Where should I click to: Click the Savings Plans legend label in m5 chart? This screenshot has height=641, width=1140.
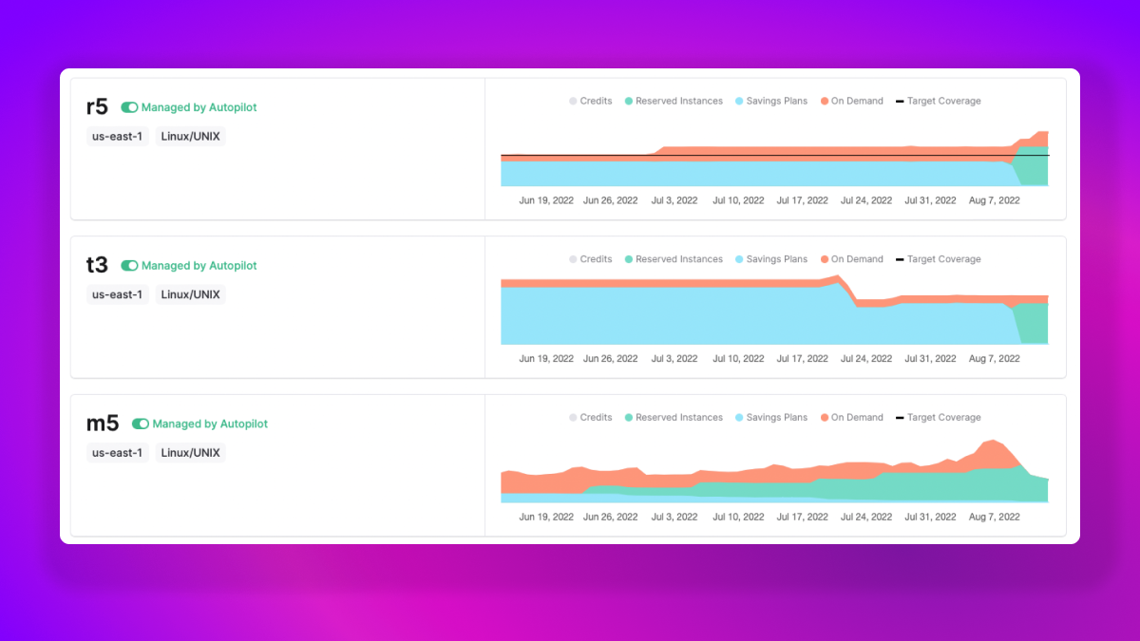[x=776, y=418]
